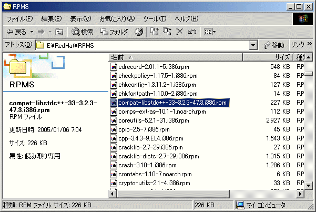Click the crontabs-1.10-7.noarch.rpm file icon
Screen dimensions: 316x212
(x=114, y=174)
